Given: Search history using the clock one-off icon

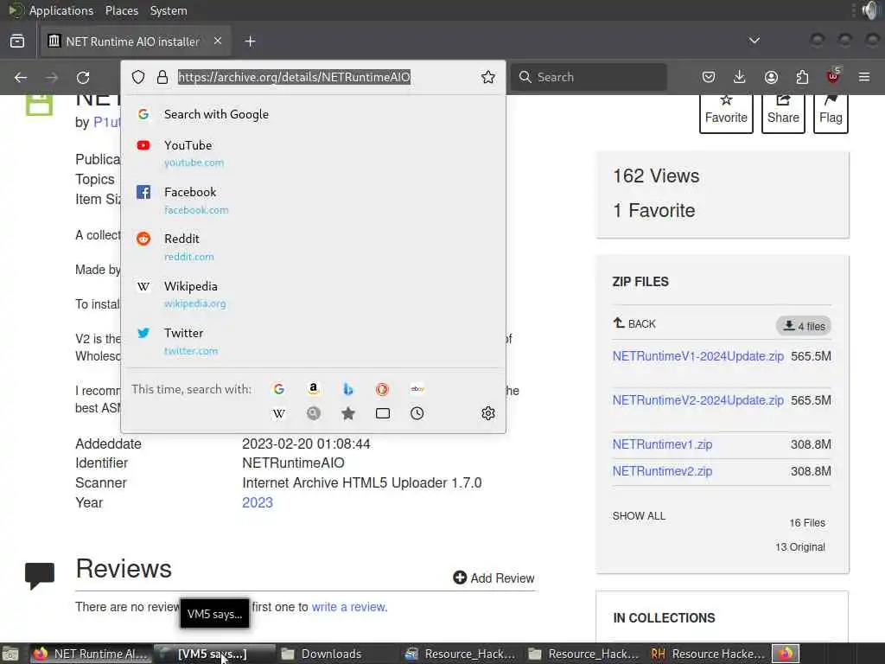Looking at the screenshot, I should [x=417, y=414].
